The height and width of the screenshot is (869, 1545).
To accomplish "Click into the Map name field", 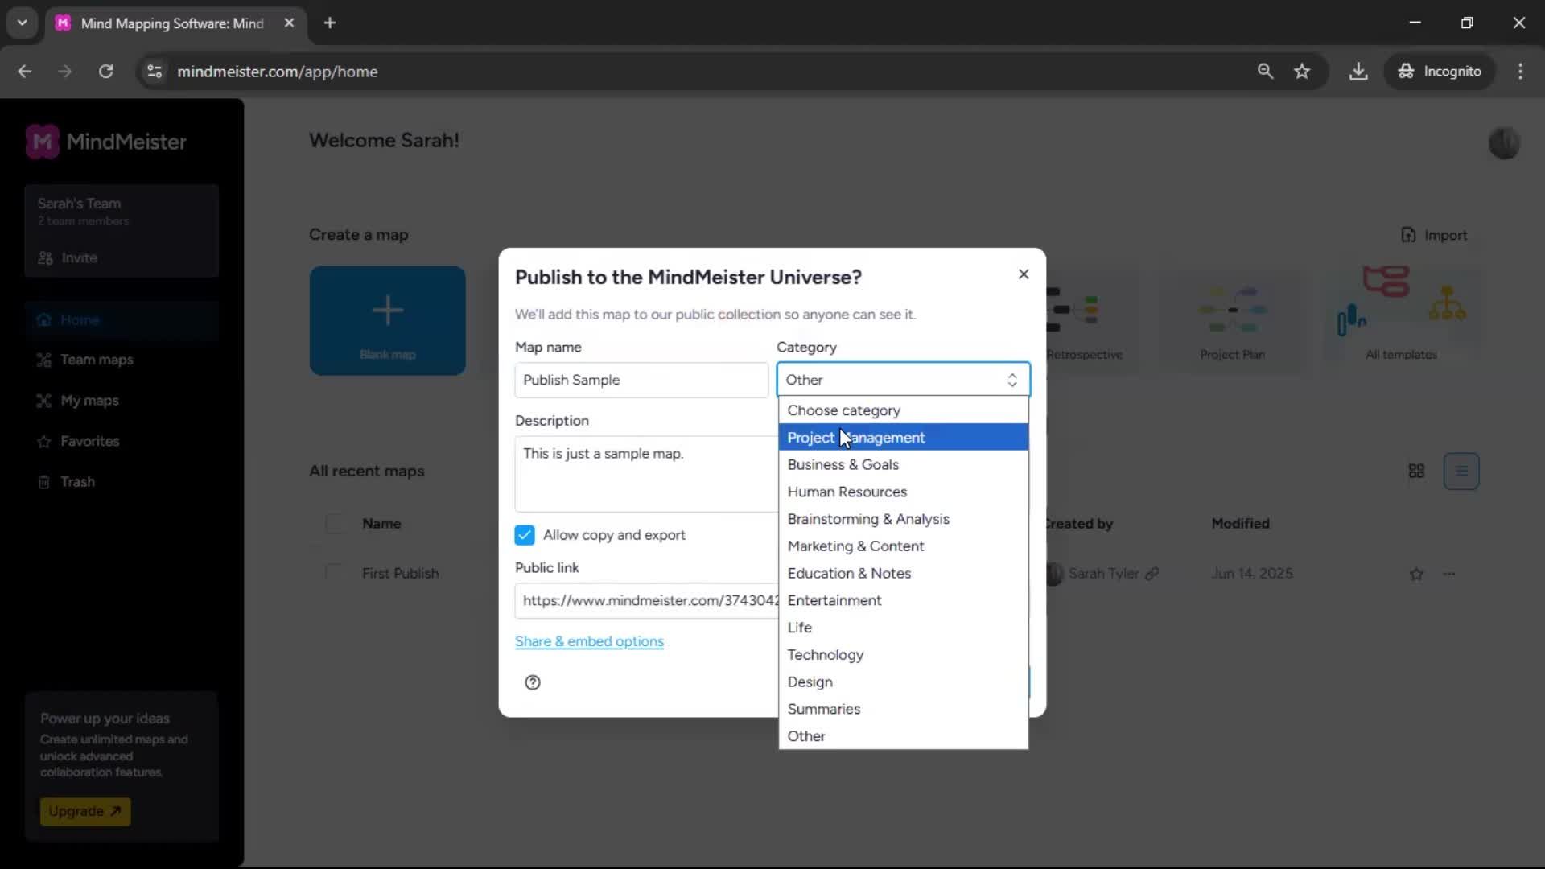I will 641,380.
